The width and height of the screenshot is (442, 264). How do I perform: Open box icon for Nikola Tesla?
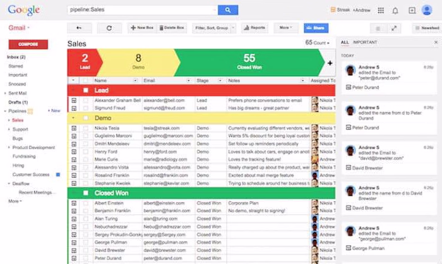pos(74,128)
